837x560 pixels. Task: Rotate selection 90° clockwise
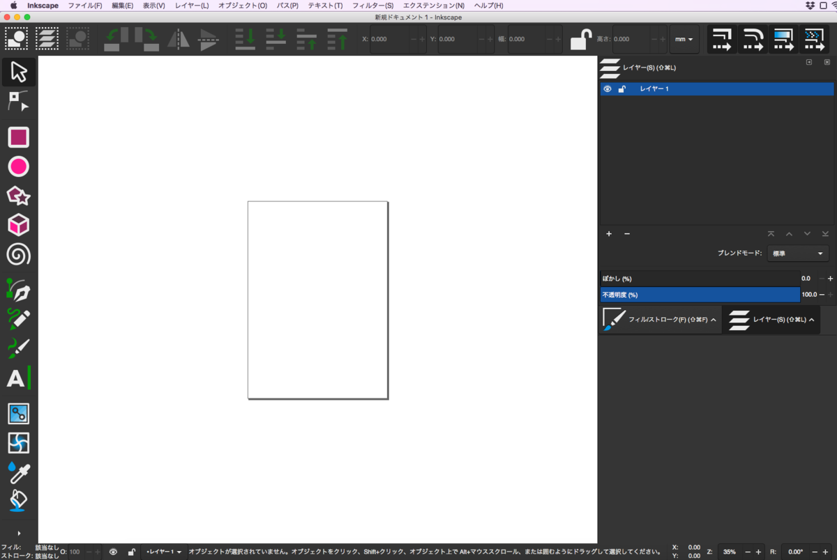pos(147,39)
